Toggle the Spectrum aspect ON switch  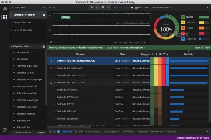click(183, 23)
